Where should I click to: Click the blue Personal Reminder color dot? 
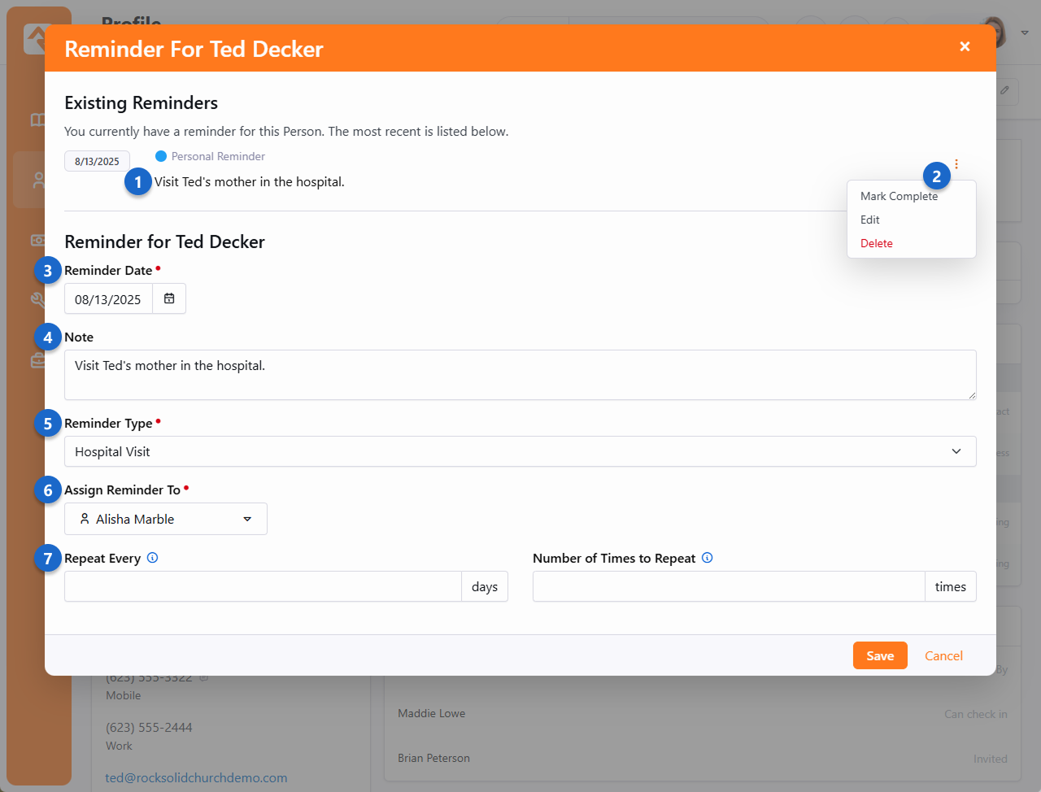[x=161, y=156]
